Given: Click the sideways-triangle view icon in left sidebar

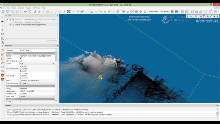Looking at the screenshot, I should 2,34.
